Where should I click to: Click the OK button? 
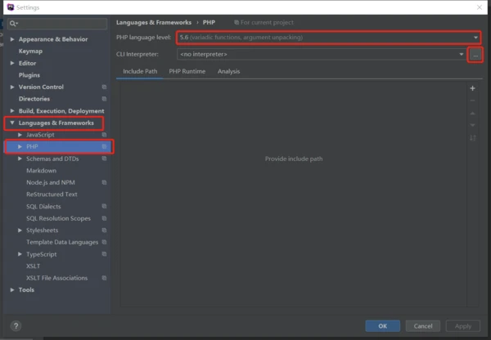coord(383,326)
